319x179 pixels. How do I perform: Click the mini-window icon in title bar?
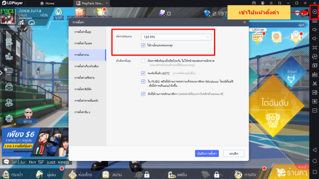coord(280,3)
